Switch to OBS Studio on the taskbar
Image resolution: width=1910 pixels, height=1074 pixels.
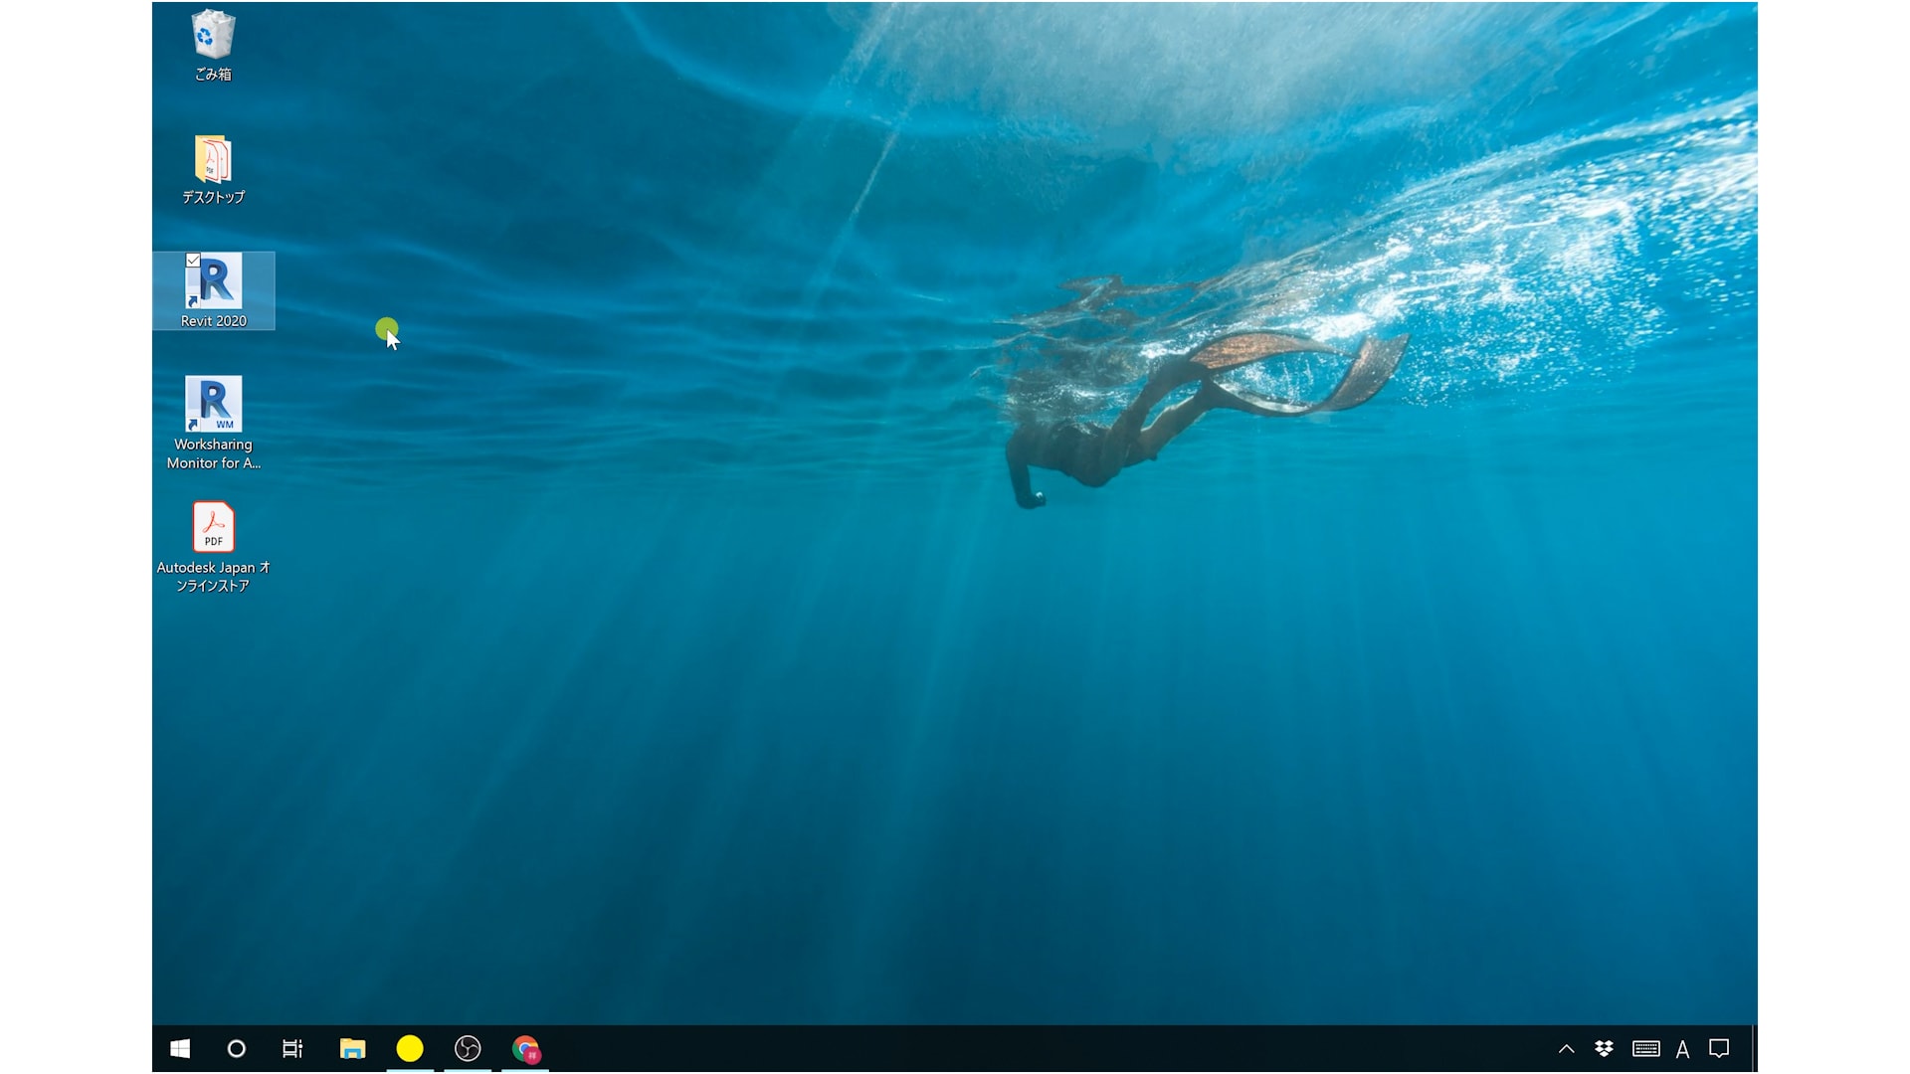pyautogui.click(x=468, y=1048)
